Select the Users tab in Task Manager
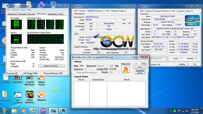The width and height of the screenshot is (203, 114). tap(61, 14)
